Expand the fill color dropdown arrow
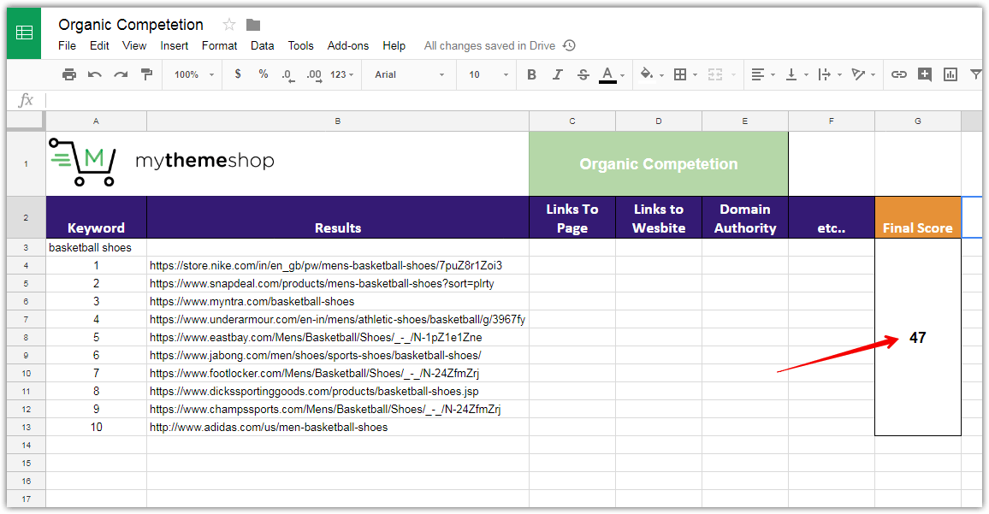 (661, 75)
